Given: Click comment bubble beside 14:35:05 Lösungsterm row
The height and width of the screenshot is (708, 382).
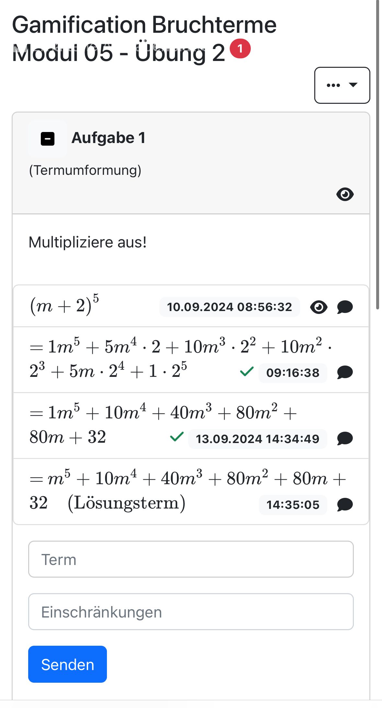Looking at the screenshot, I should [x=345, y=505].
